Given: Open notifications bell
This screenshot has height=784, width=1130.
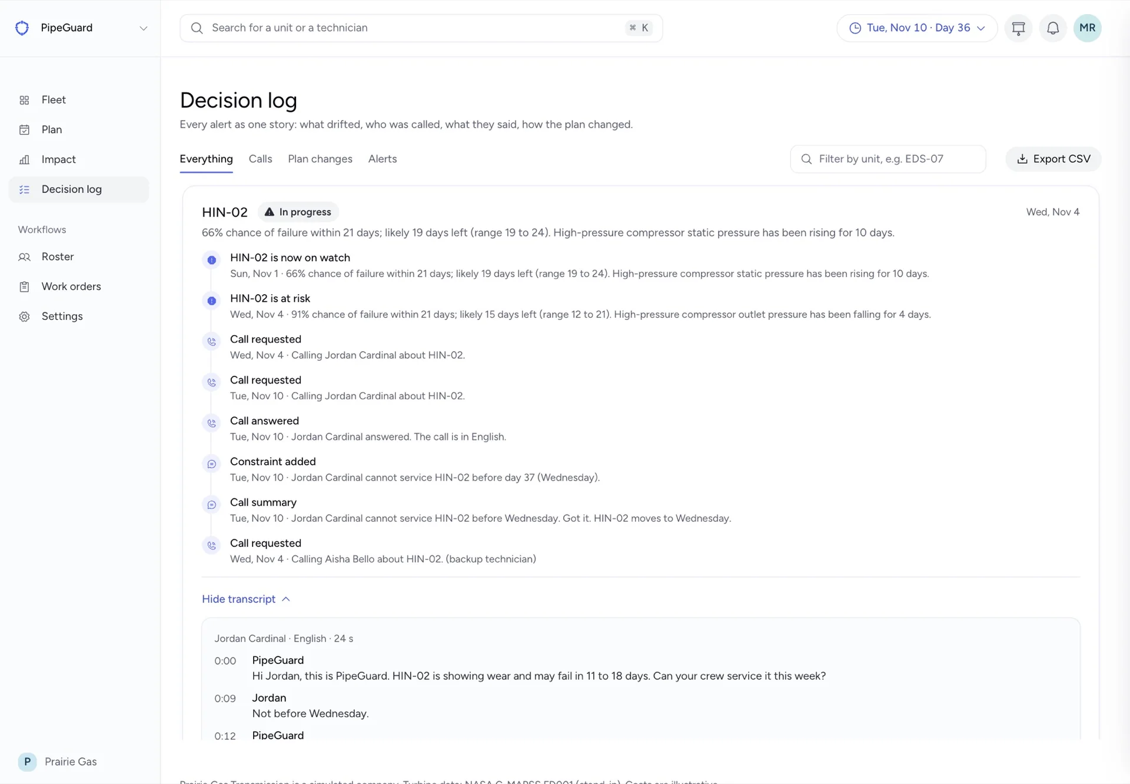Looking at the screenshot, I should [x=1053, y=28].
